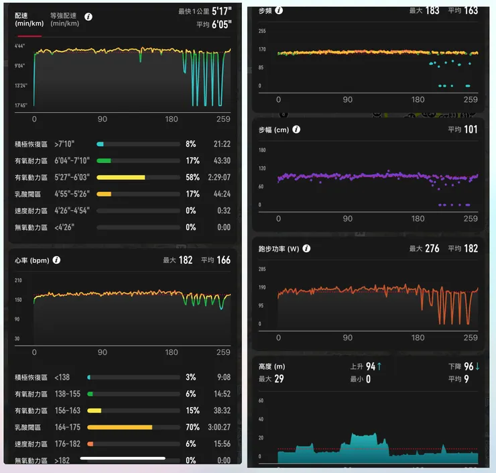Select the cadence 最大 183 value

(x=424, y=11)
